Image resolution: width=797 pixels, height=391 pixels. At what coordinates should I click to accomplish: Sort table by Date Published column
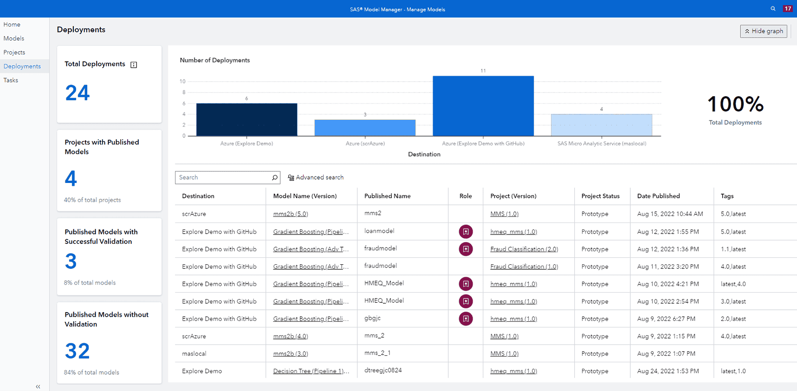click(x=658, y=196)
